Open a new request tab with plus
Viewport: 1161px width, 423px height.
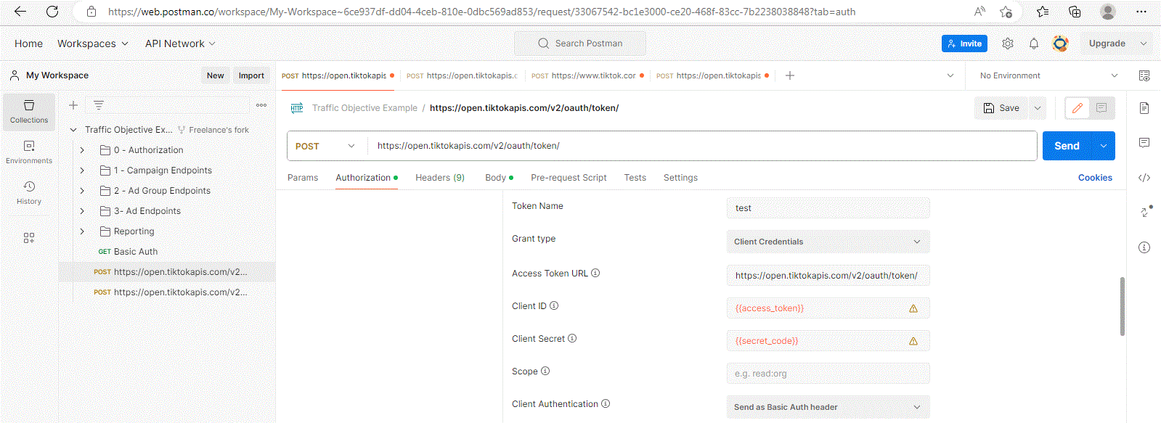click(790, 75)
